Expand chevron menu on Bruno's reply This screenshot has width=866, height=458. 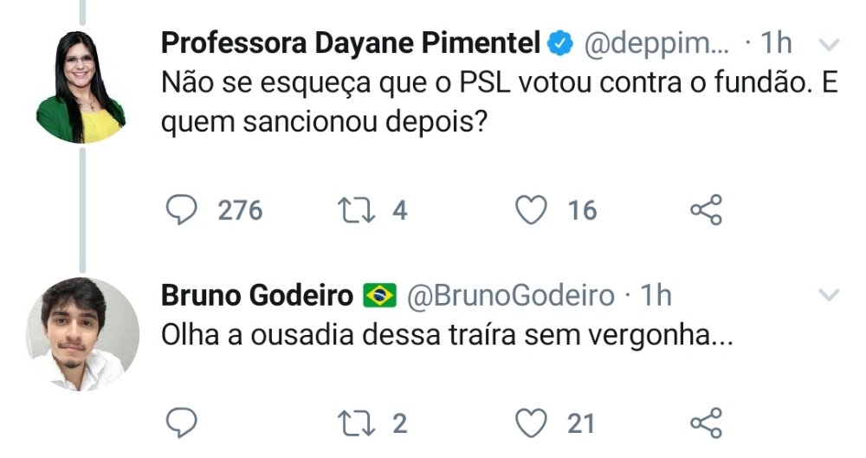(x=829, y=296)
